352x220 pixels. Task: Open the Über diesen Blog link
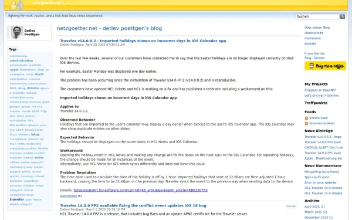(317, 28)
